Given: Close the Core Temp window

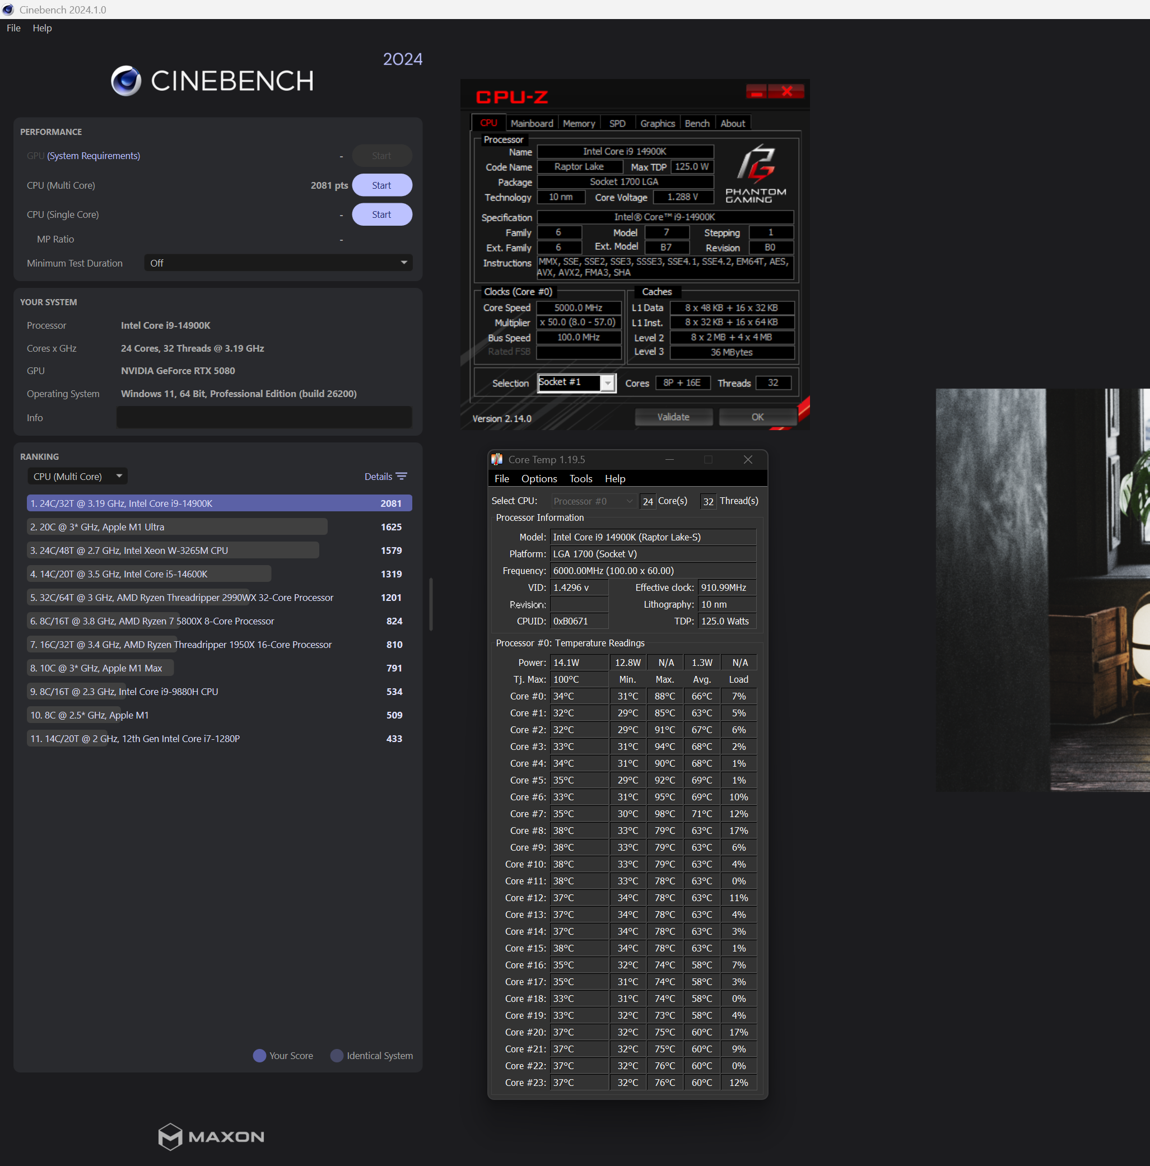Looking at the screenshot, I should [x=747, y=459].
